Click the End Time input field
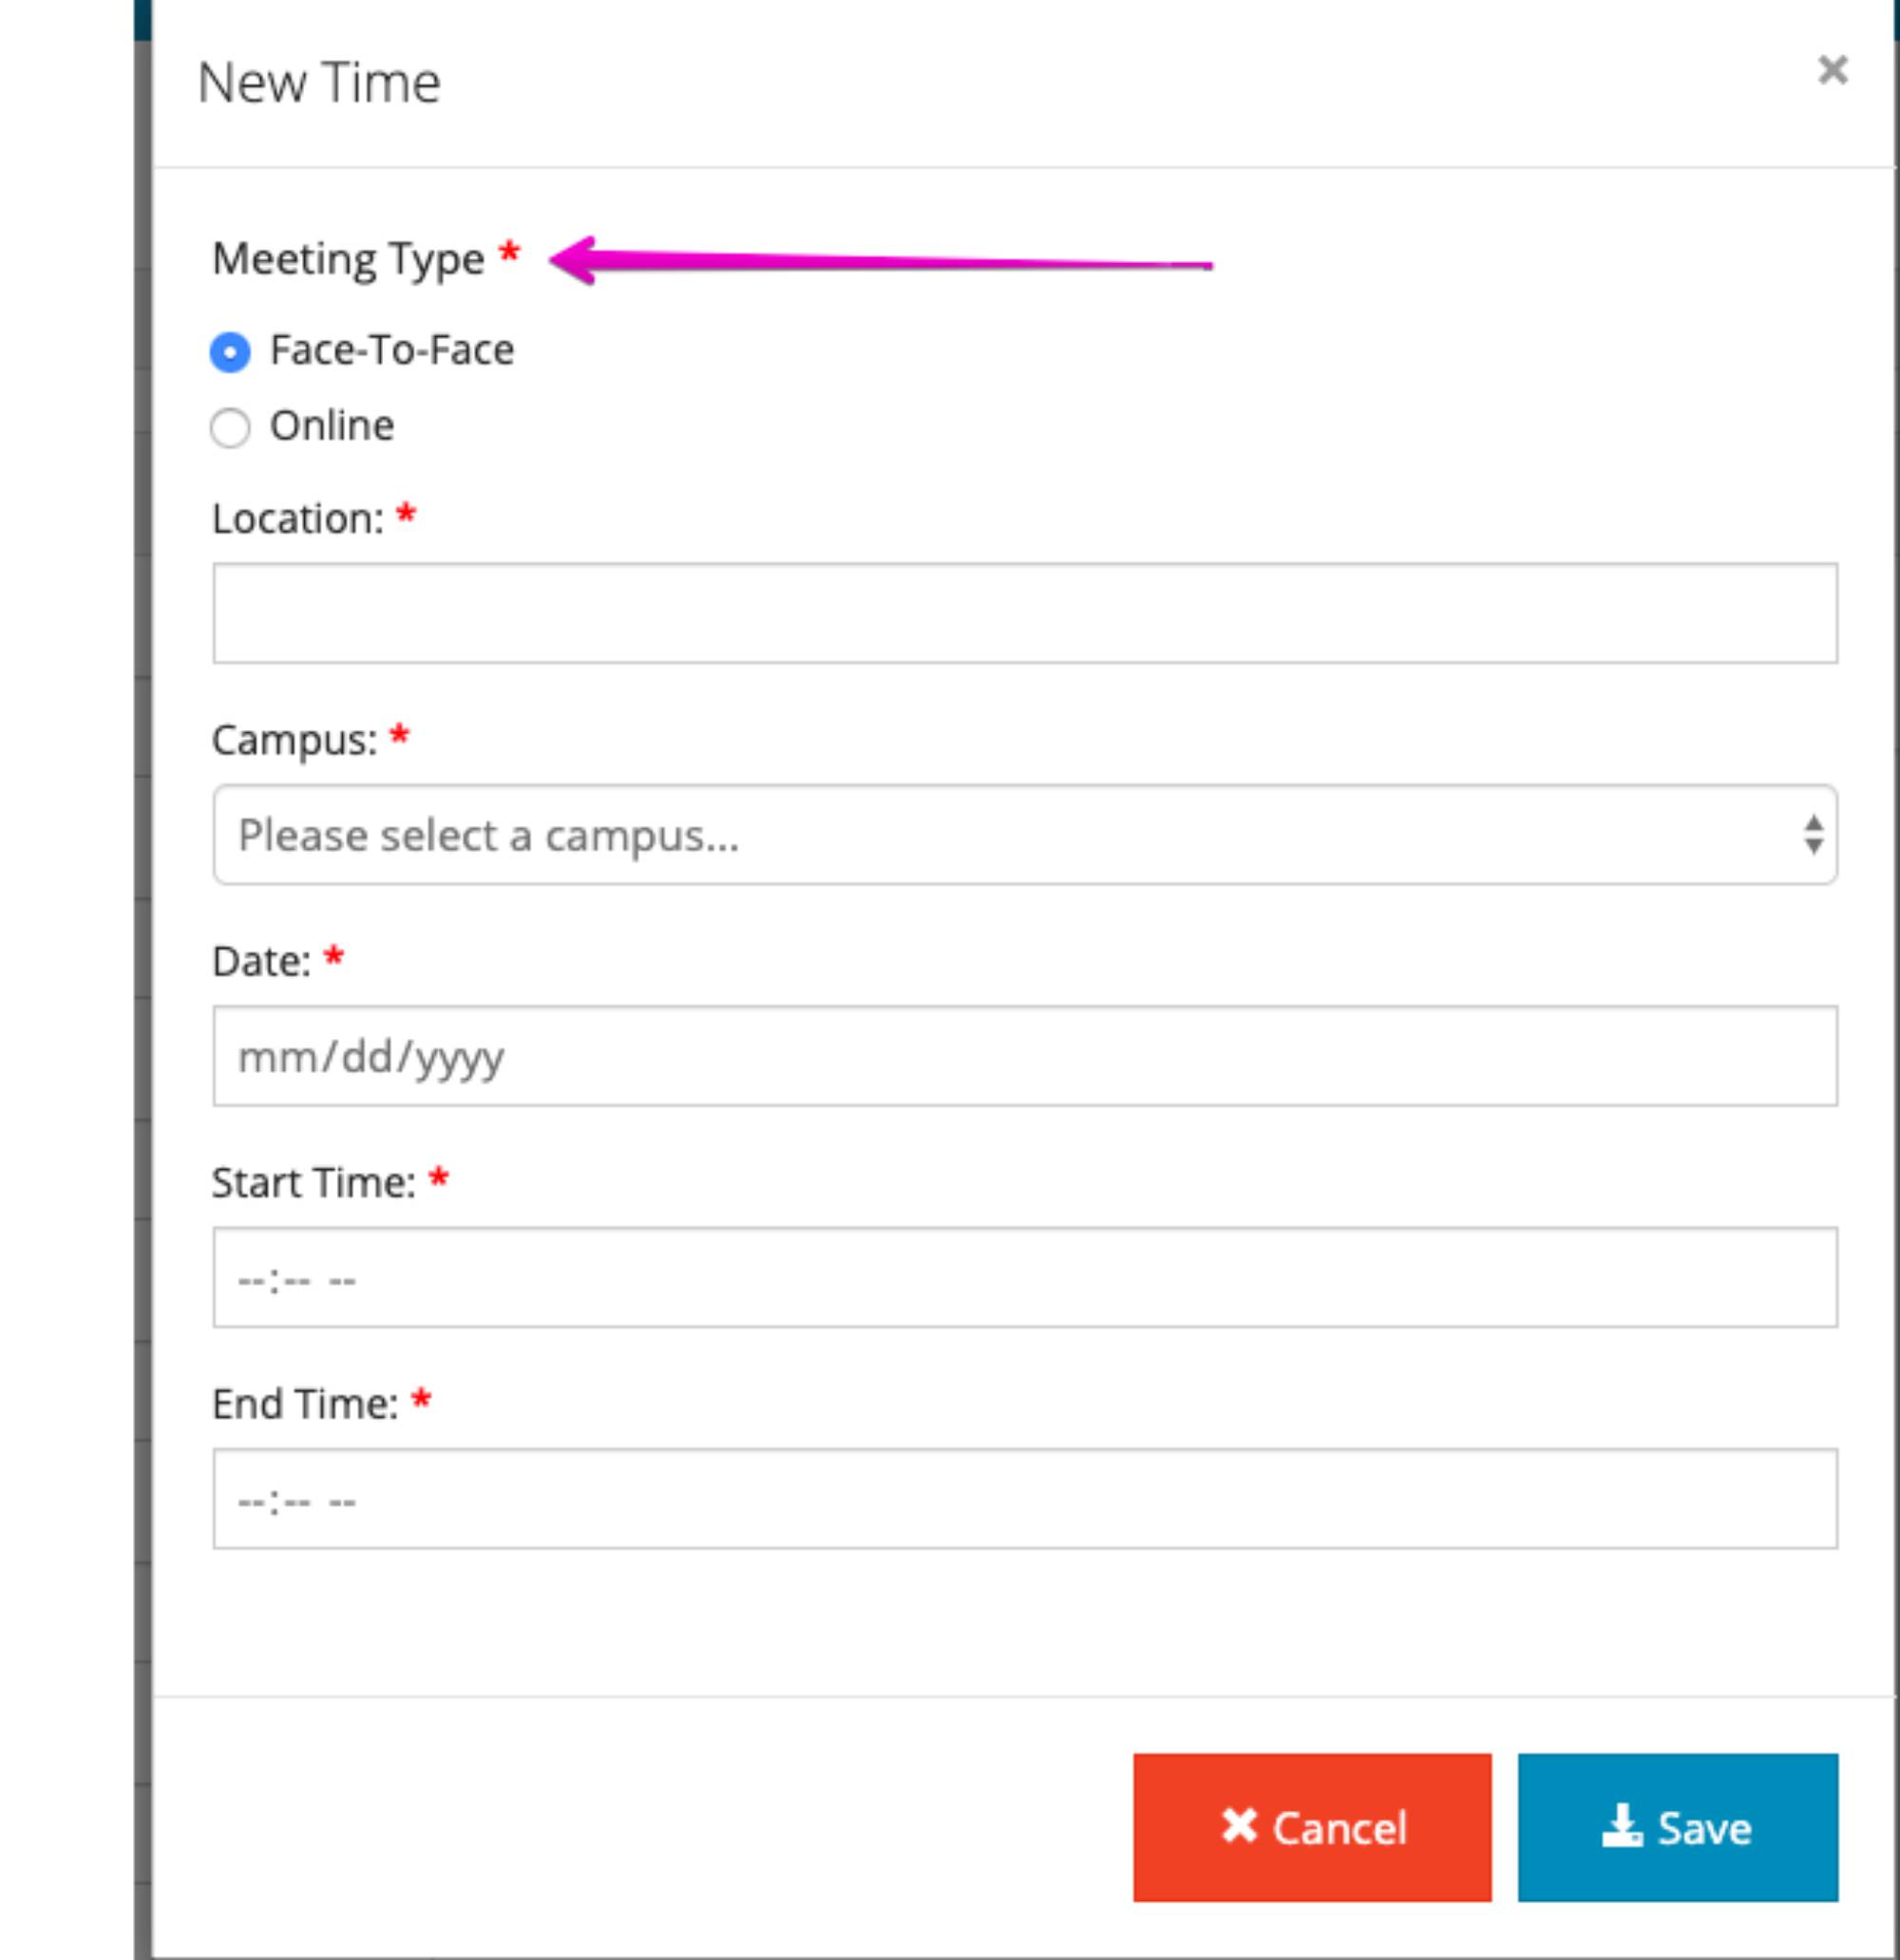The image size is (1900, 1960). pyautogui.click(x=1024, y=1499)
